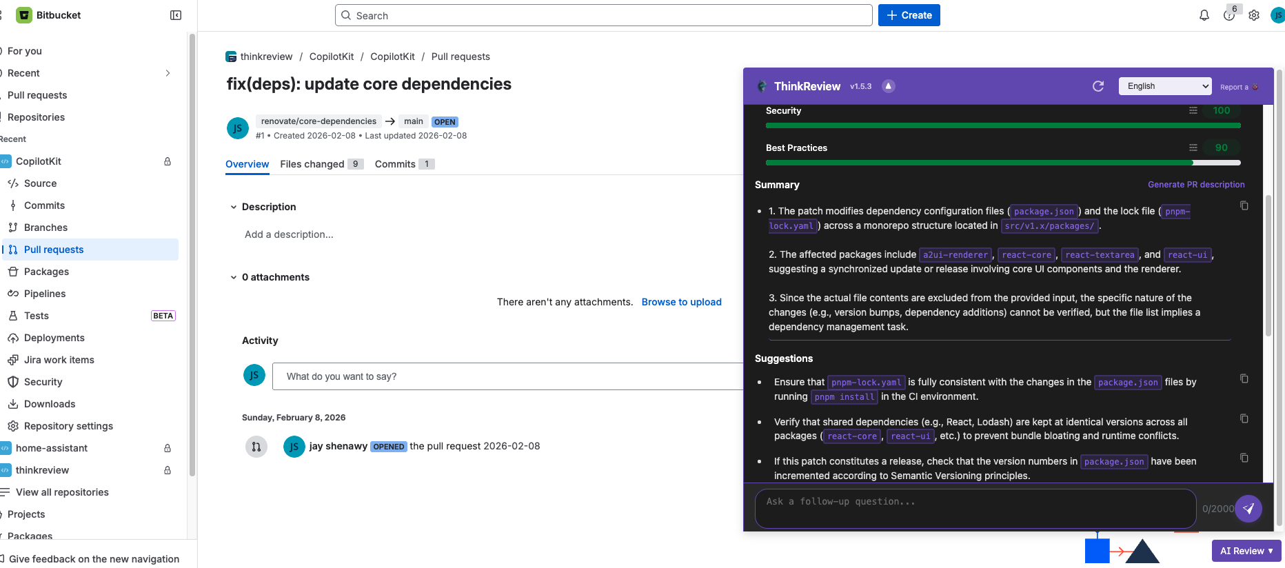Image resolution: width=1285 pixels, height=568 pixels.
Task: Toggle the sidebar collapse icon
Action: coord(176,15)
